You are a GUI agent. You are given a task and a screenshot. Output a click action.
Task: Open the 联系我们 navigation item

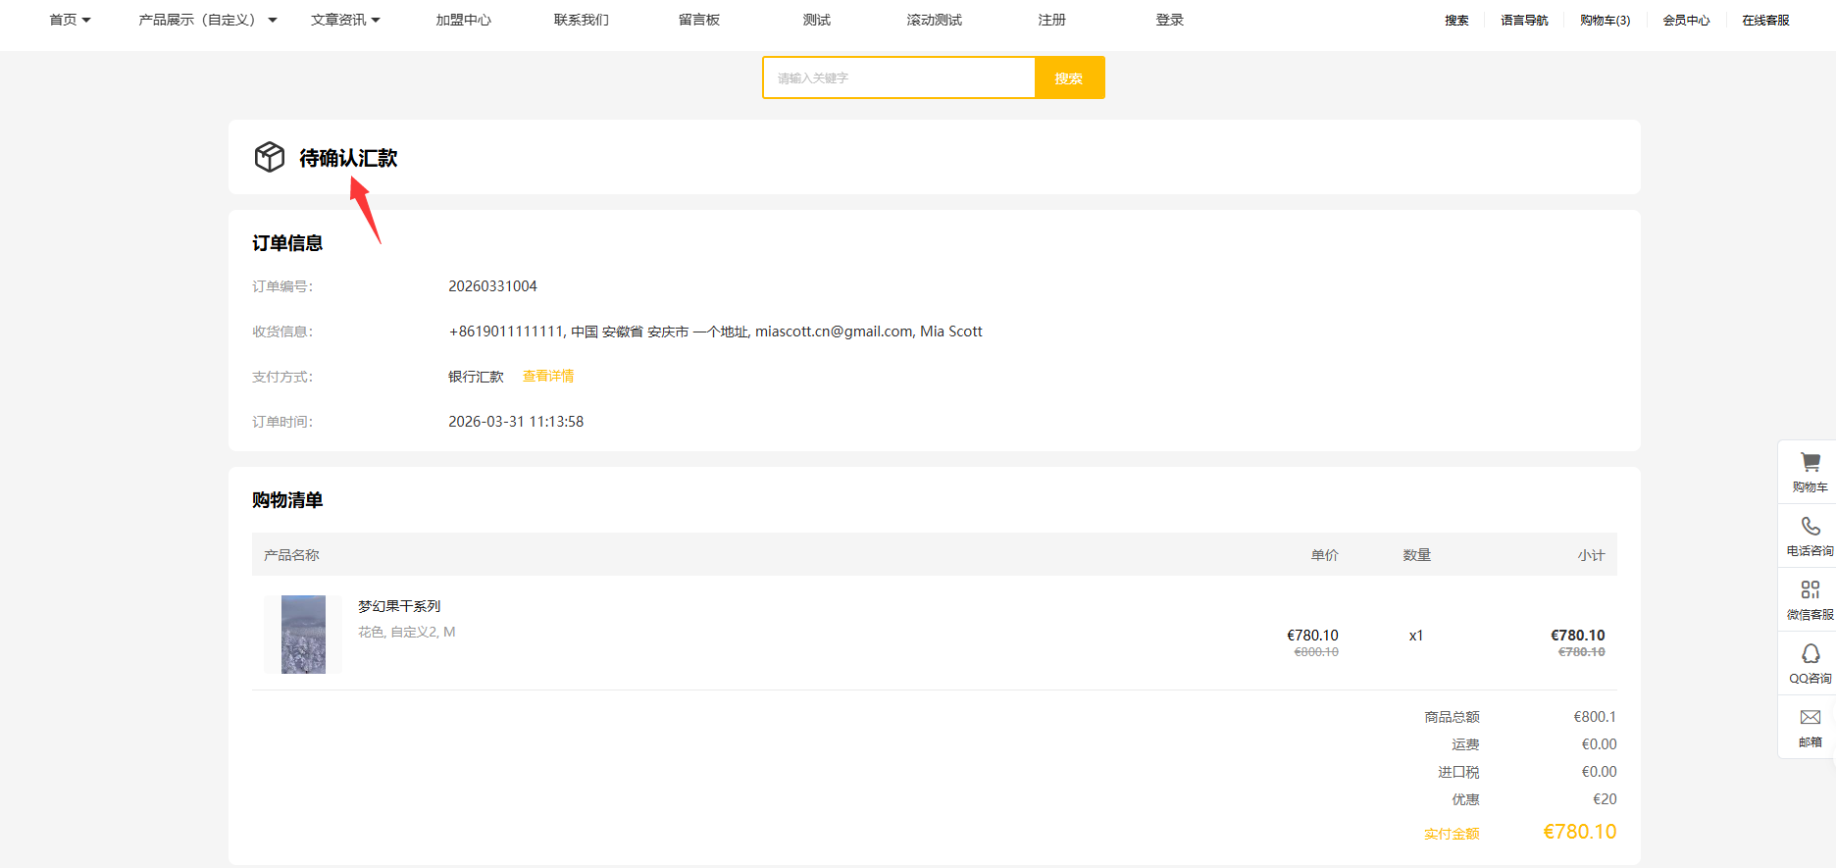581,20
